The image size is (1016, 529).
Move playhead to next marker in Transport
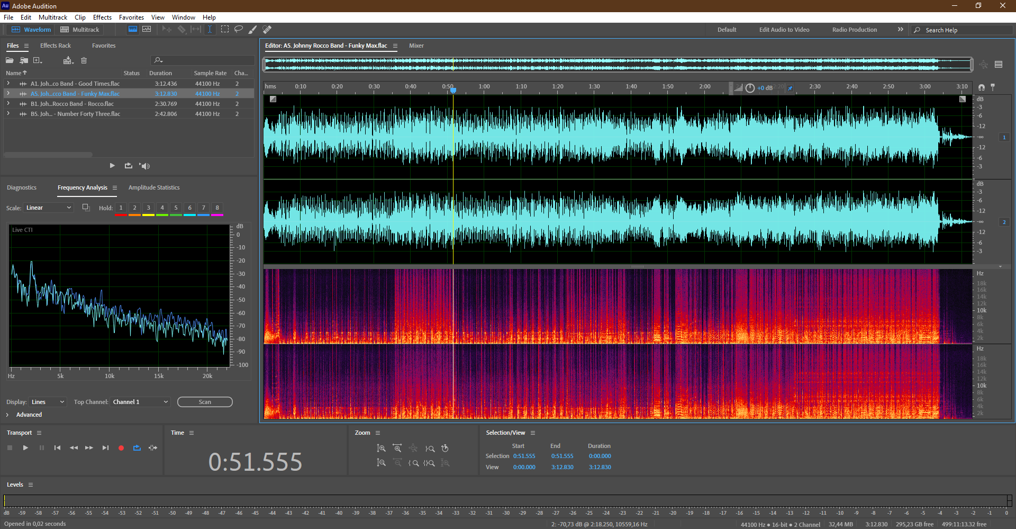coord(105,448)
